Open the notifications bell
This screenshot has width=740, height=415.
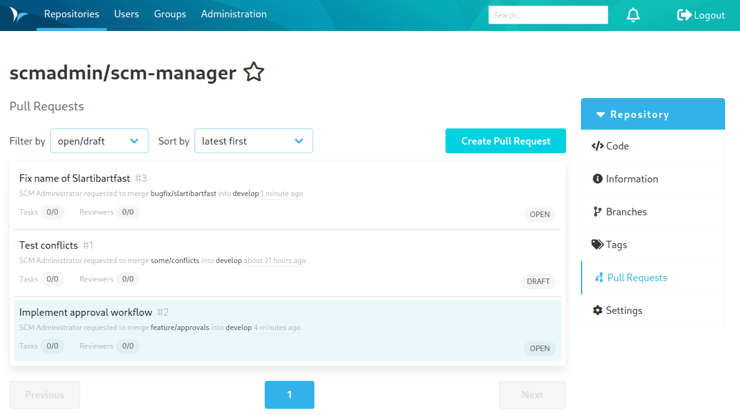click(x=633, y=14)
